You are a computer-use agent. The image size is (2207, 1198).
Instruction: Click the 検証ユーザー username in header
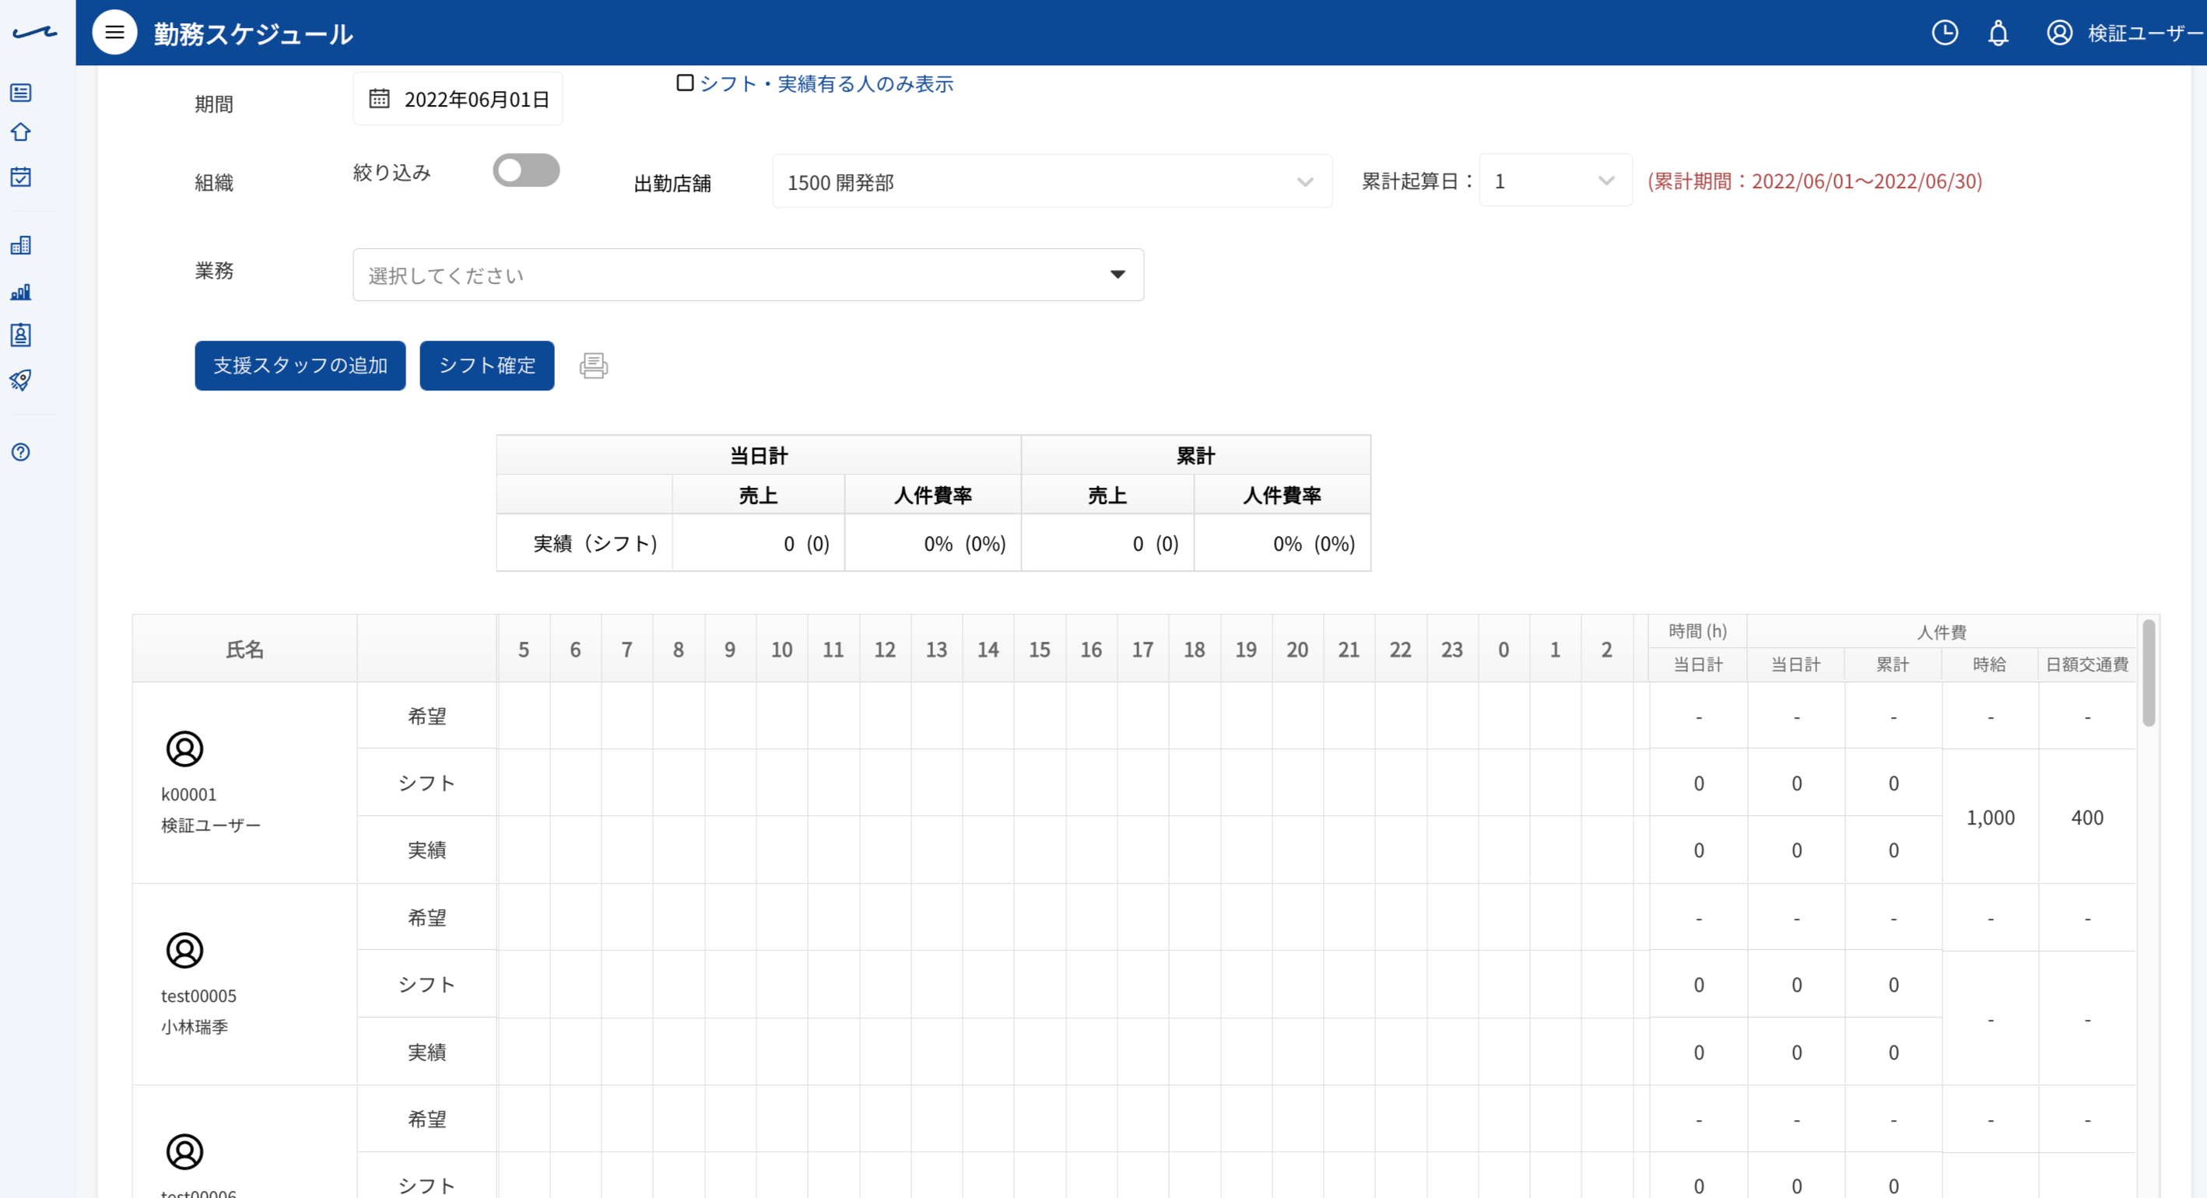click(x=2146, y=33)
